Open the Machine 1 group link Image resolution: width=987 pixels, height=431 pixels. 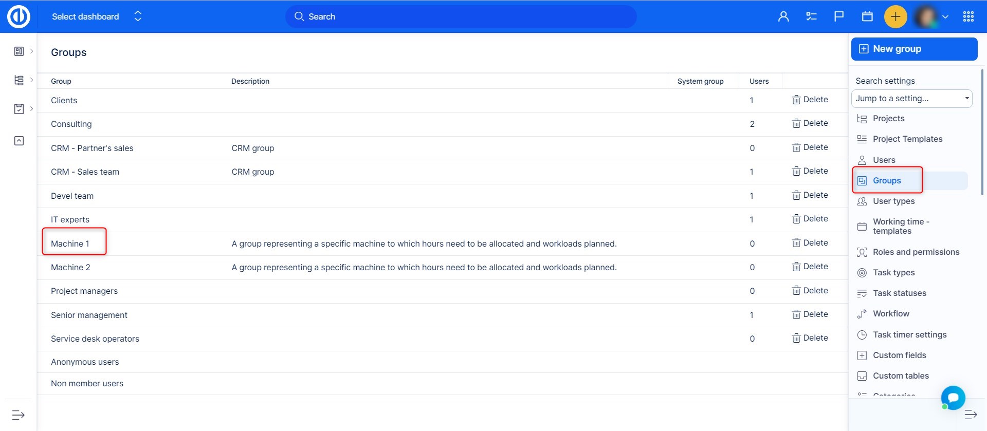pos(70,243)
